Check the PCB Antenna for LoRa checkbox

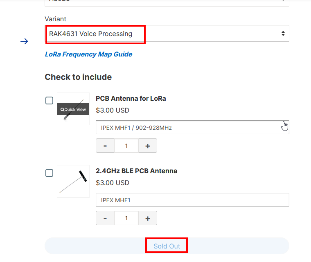click(49, 101)
